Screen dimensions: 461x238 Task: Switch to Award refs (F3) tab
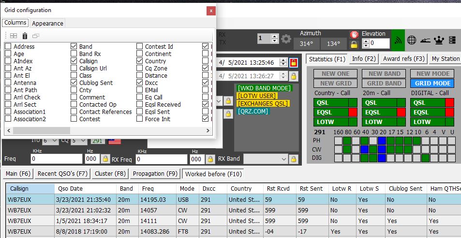pyautogui.click(x=403, y=59)
